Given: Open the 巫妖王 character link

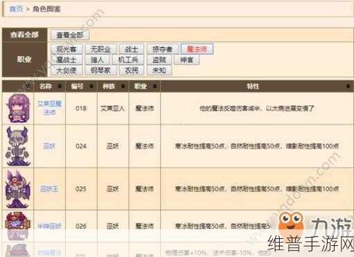Looking at the screenshot, I should click(x=49, y=189).
